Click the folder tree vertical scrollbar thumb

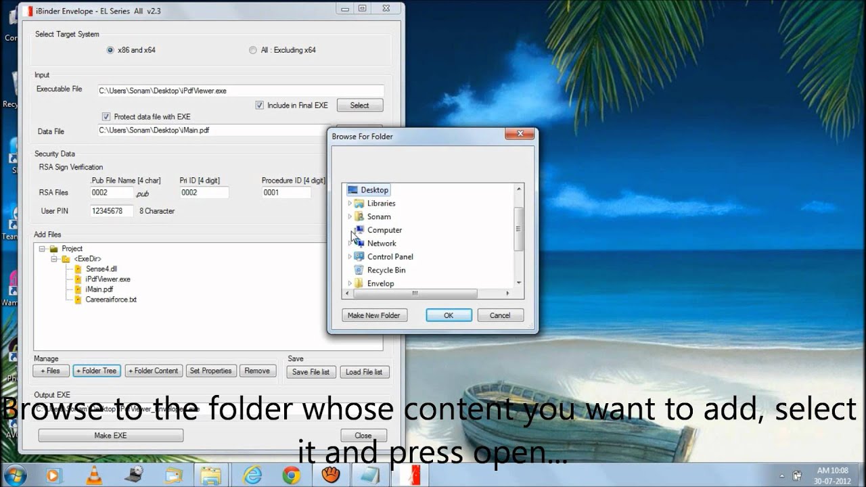519,229
